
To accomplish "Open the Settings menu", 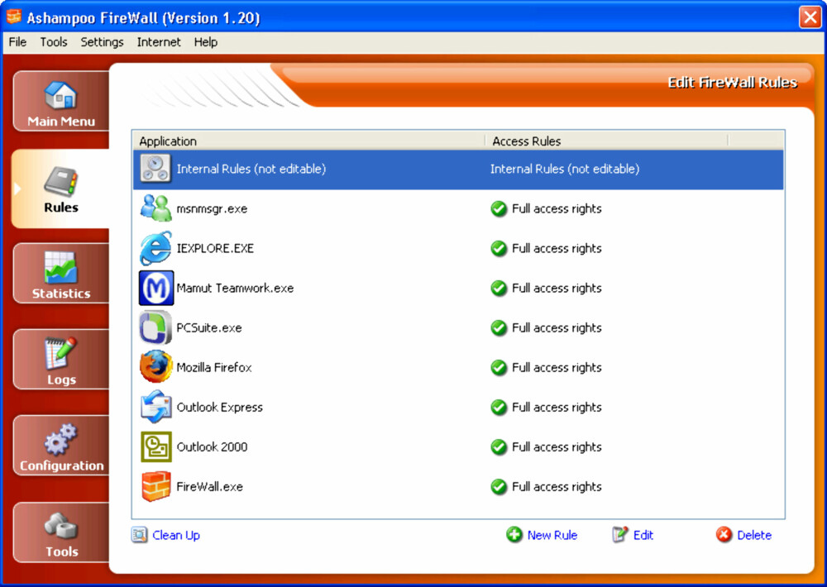I will tap(102, 42).
